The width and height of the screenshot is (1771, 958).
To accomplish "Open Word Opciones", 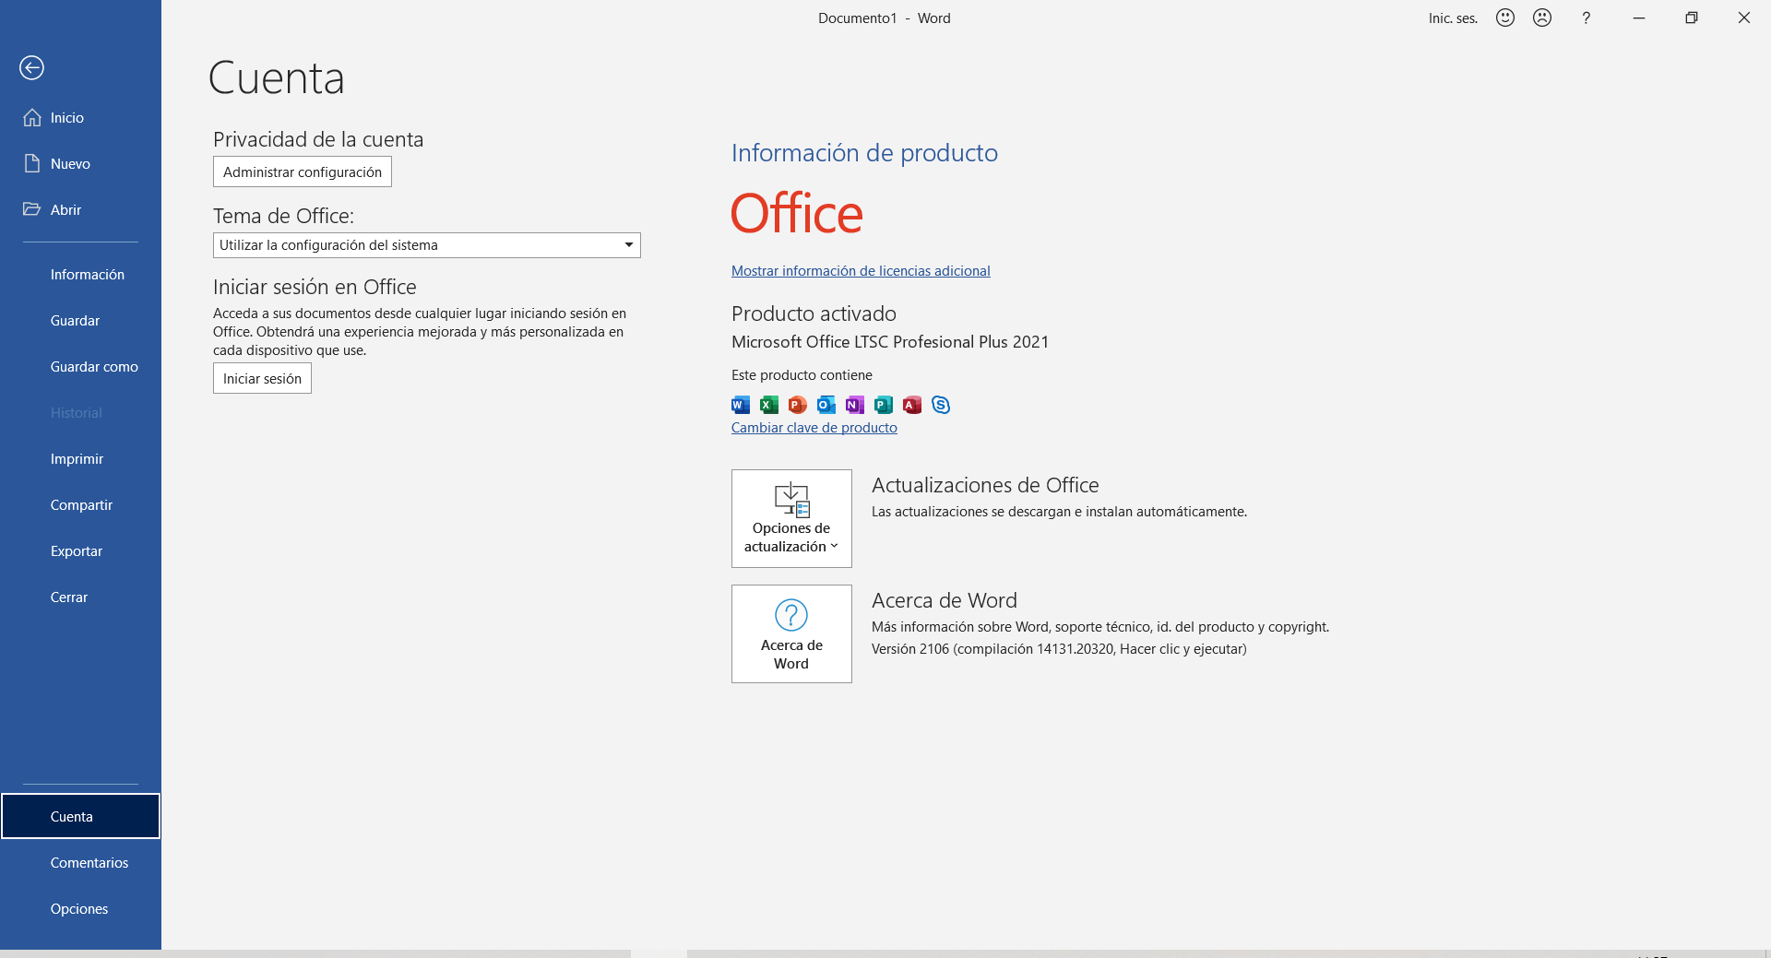I will (x=80, y=908).
